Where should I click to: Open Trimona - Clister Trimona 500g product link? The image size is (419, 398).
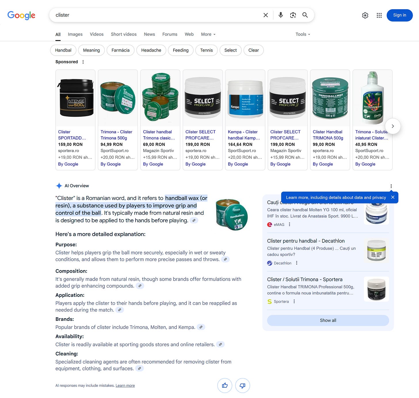tap(116, 135)
